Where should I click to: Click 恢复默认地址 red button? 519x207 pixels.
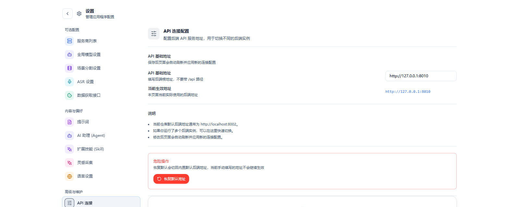pyautogui.click(x=171, y=179)
